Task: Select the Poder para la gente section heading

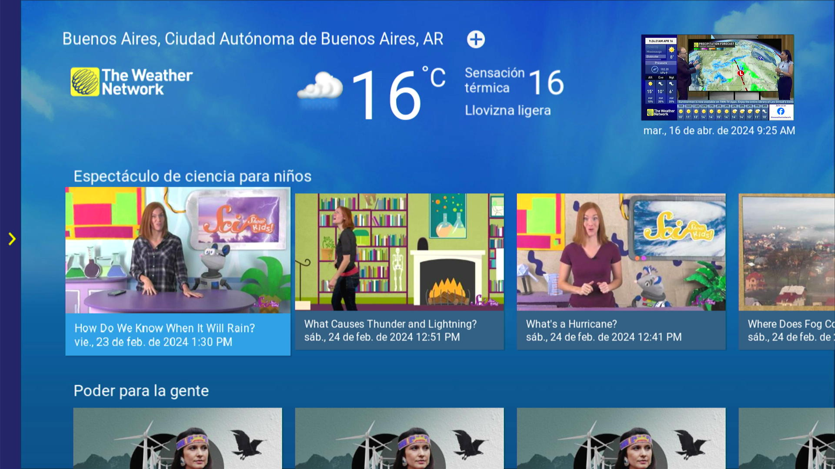Action: click(x=141, y=390)
